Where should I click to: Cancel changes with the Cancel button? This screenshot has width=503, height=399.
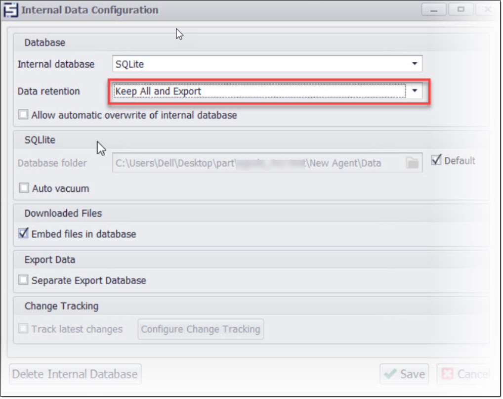463,374
